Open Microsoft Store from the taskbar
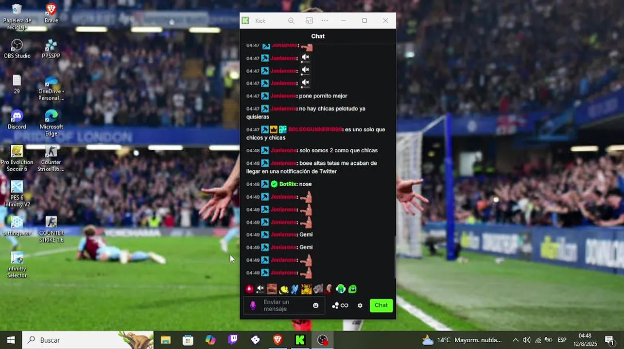This screenshot has width=624, height=349. click(188, 340)
